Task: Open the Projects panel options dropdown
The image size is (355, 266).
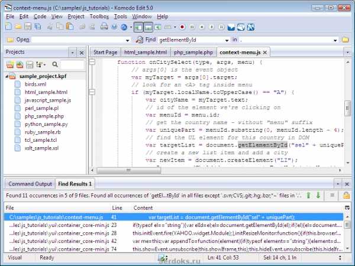Action: pos(72,53)
